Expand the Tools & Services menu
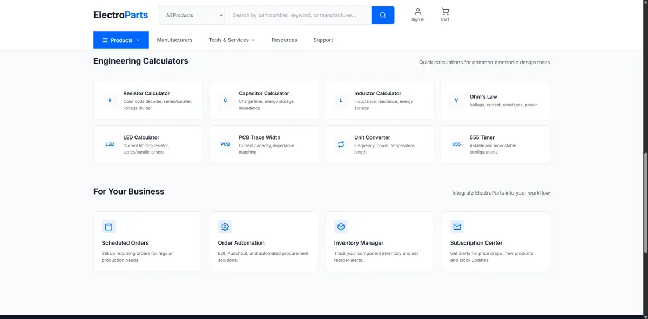The width and height of the screenshot is (648, 319). [x=232, y=40]
